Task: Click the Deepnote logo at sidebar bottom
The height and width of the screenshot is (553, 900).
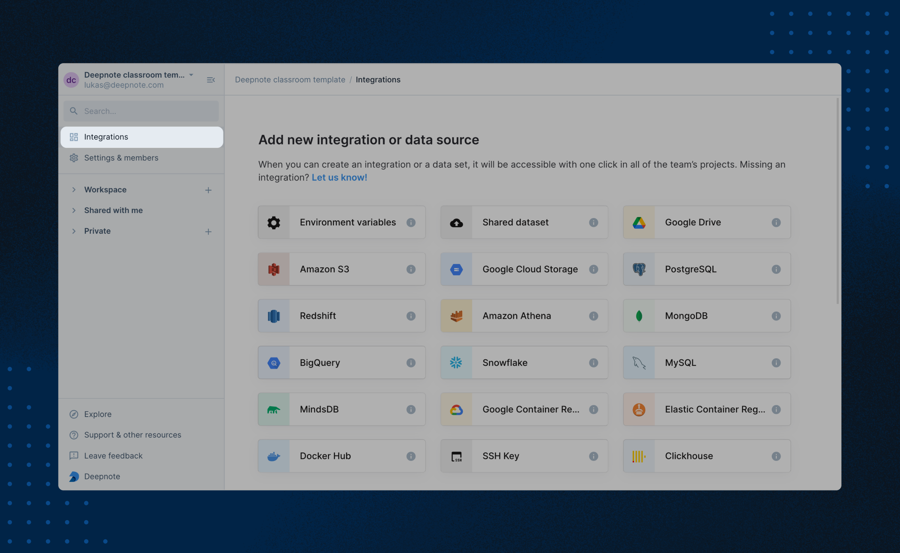Action: (74, 476)
